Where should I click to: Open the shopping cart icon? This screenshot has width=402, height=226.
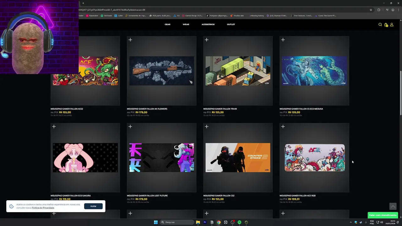tap(386, 24)
